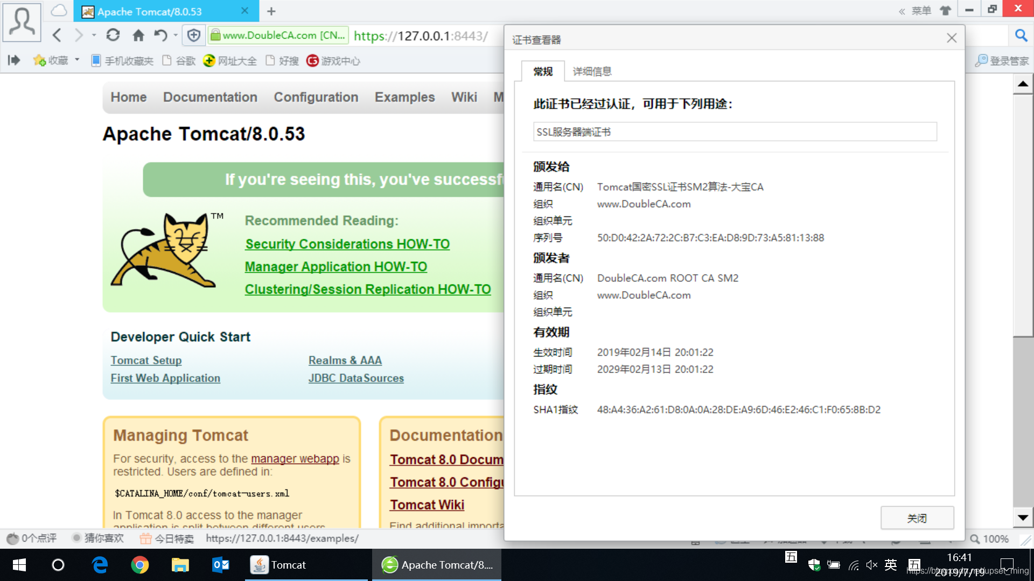Open Manager Application HOW-TO link
The image size is (1034, 581).
tap(336, 267)
